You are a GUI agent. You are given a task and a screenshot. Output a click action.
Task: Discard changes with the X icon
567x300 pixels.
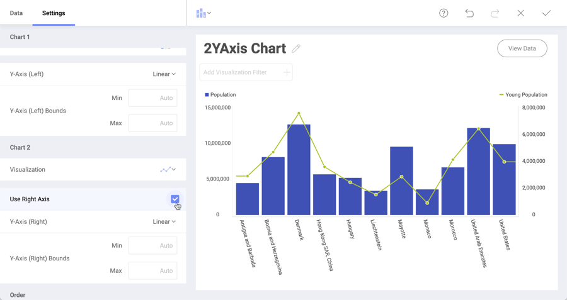[521, 13]
